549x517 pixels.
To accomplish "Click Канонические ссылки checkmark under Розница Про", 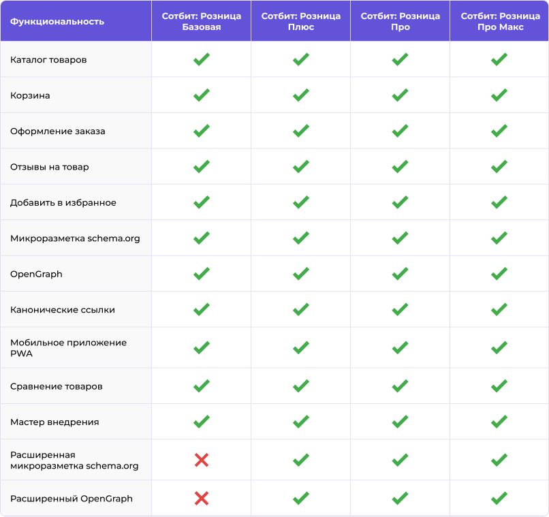I will pos(400,309).
